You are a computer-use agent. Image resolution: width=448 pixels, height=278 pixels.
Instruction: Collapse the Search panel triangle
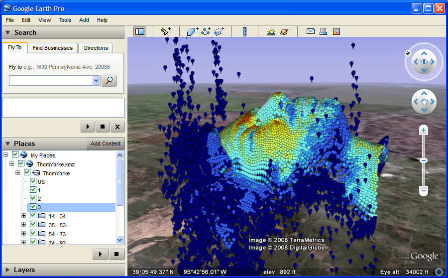(x=7, y=32)
